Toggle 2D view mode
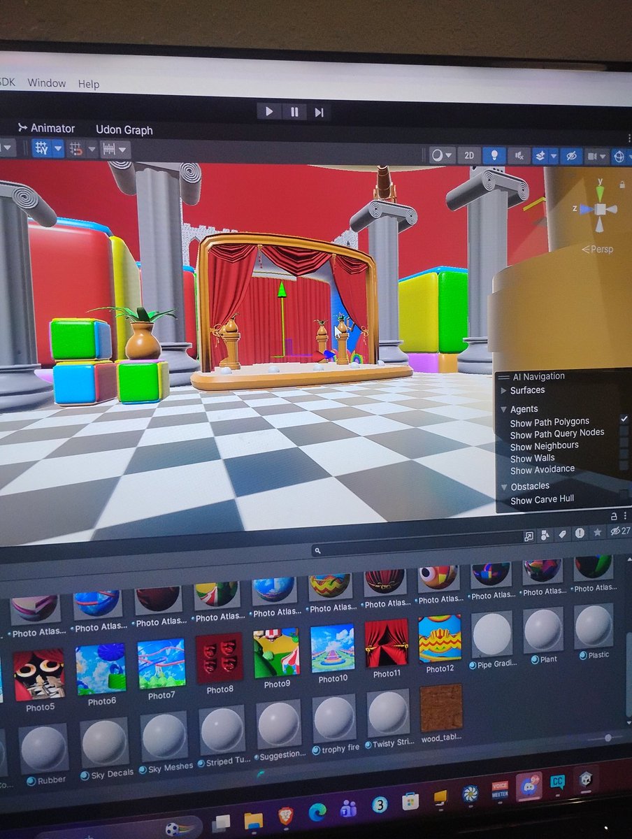Viewport: 632px width, 839px height. (470, 155)
